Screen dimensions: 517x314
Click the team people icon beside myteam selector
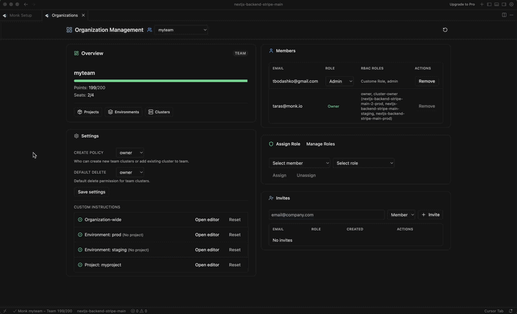point(149,30)
